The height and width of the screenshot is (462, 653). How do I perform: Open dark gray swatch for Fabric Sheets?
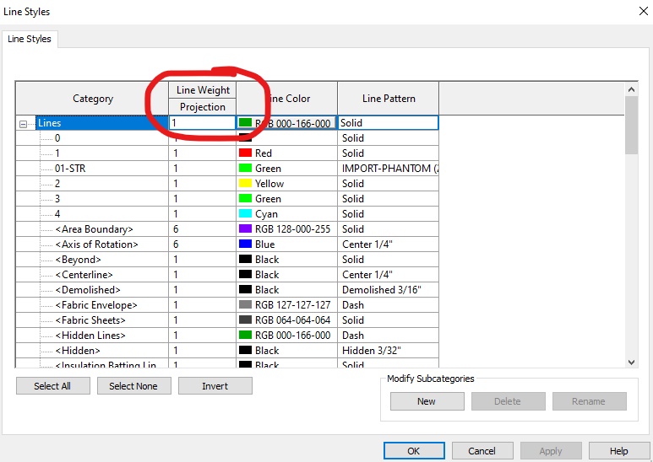pos(245,320)
